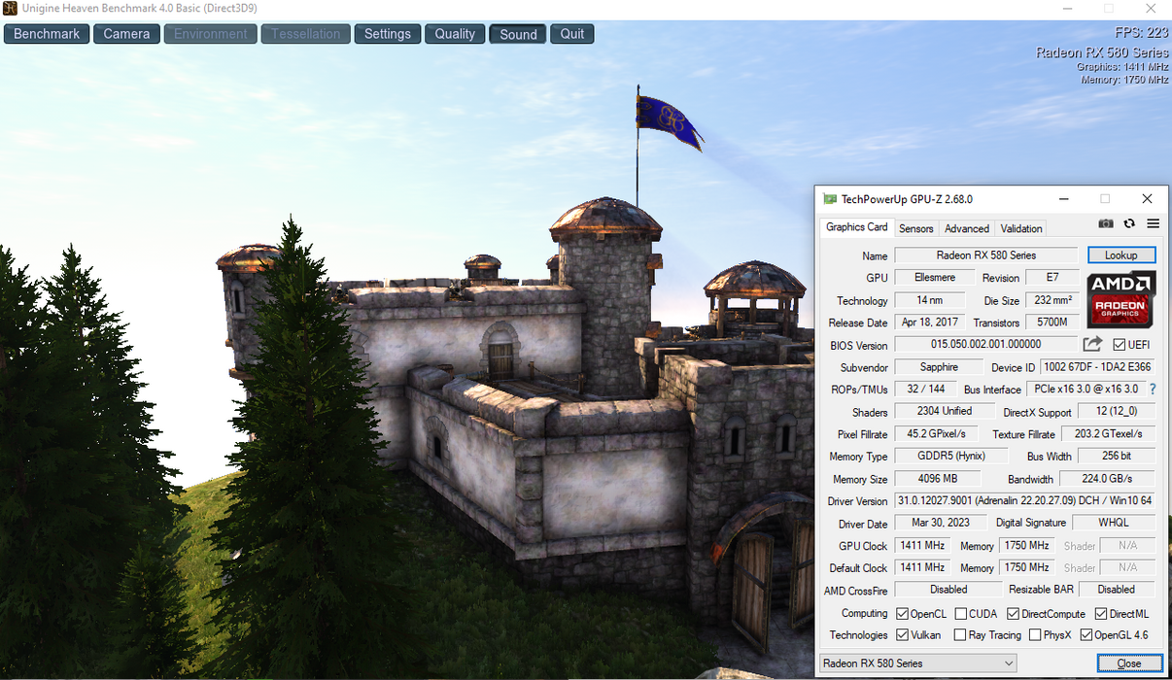Toggle the DirectML checkbox
Screen dimensions: 1172x680
[x=1101, y=614]
